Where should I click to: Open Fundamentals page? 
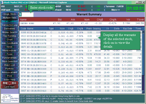click(x=10, y=58)
